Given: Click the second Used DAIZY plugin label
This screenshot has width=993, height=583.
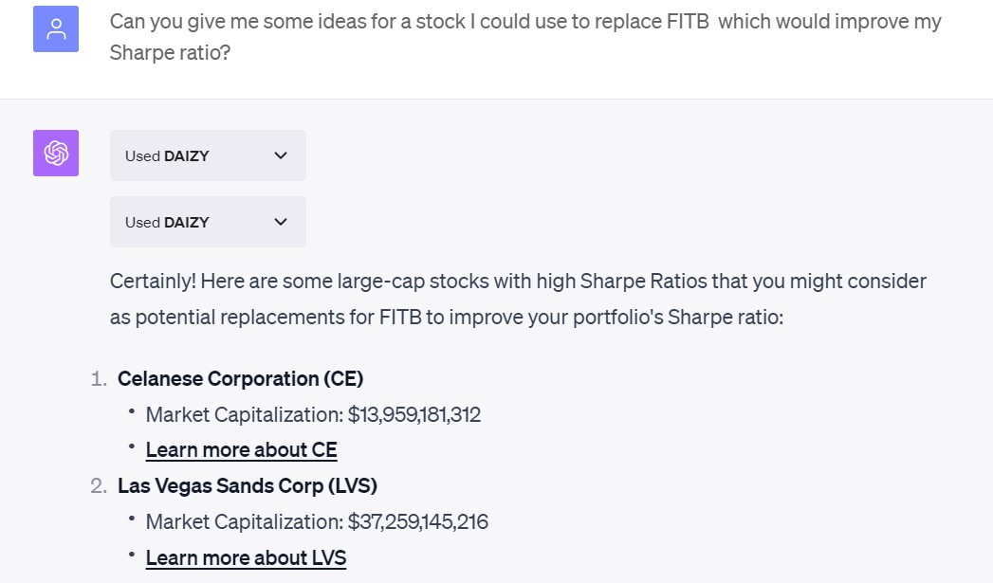Looking at the screenshot, I should 167,222.
